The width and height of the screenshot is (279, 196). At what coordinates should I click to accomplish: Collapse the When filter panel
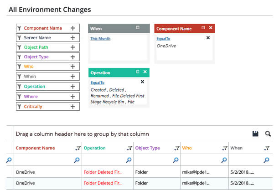point(138,28)
